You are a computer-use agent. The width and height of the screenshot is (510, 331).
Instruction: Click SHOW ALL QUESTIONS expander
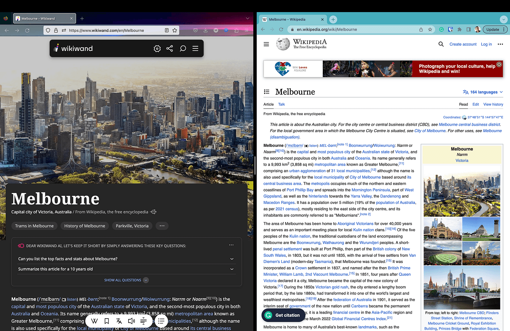[x=126, y=280]
